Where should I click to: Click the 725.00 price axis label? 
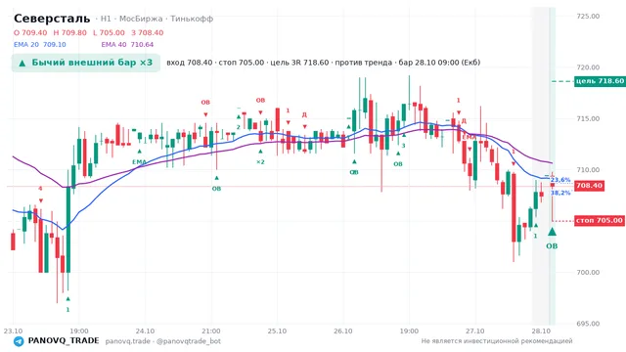588,17
